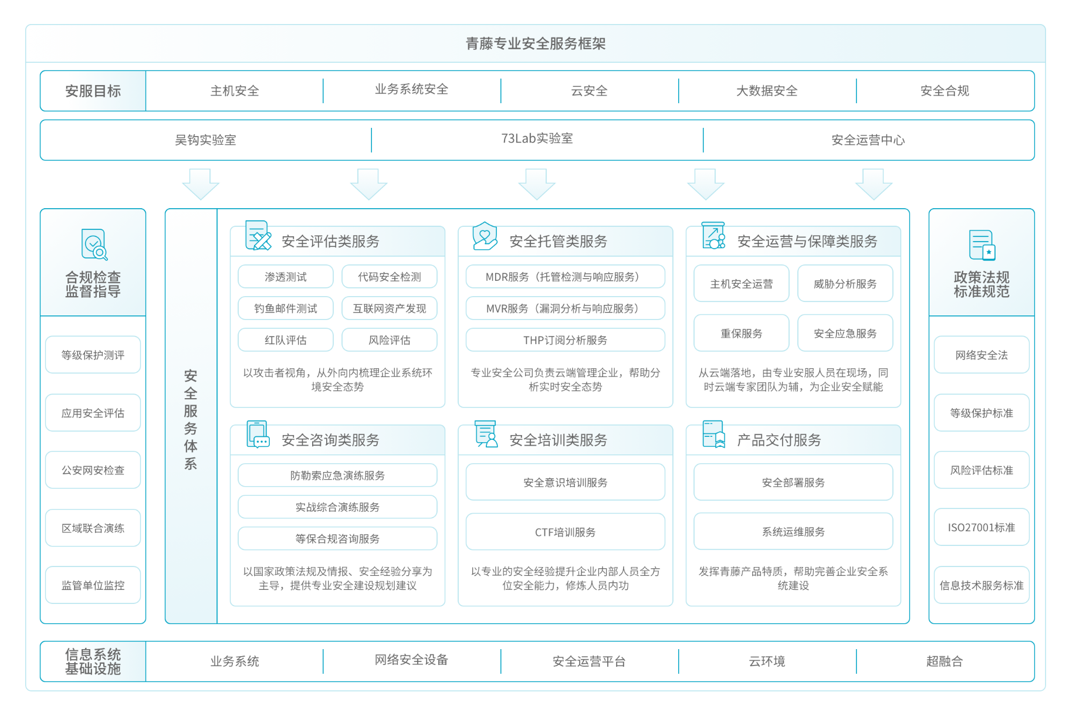Open THP订阅分析服务
The image size is (1083, 706).
tap(566, 340)
